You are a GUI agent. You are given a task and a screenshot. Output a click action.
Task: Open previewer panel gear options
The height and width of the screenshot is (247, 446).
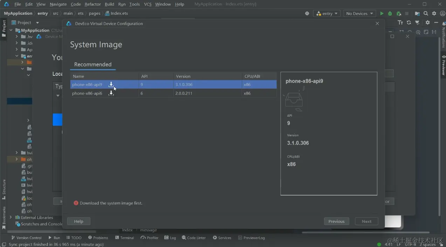[427, 22]
